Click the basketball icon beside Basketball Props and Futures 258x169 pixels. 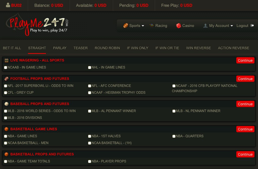pyautogui.click(x=6, y=154)
